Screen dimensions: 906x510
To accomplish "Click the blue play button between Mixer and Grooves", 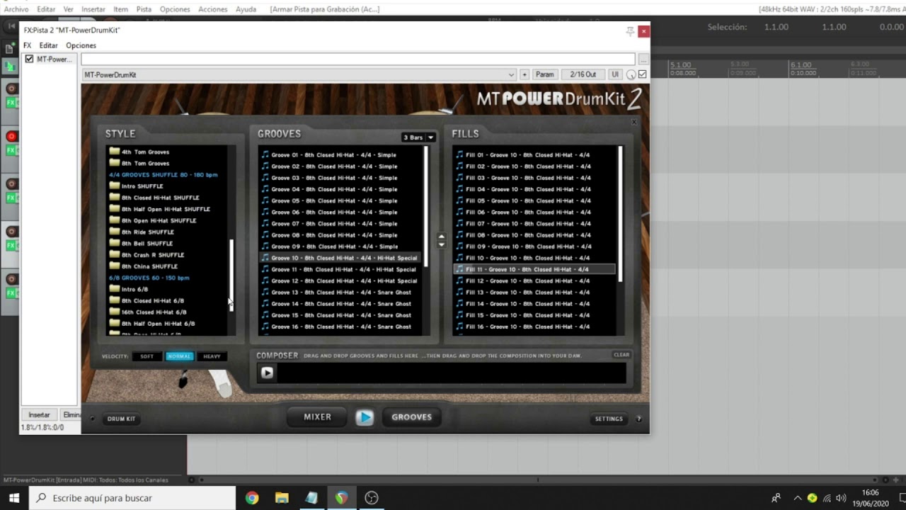I will pyautogui.click(x=365, y=417).
